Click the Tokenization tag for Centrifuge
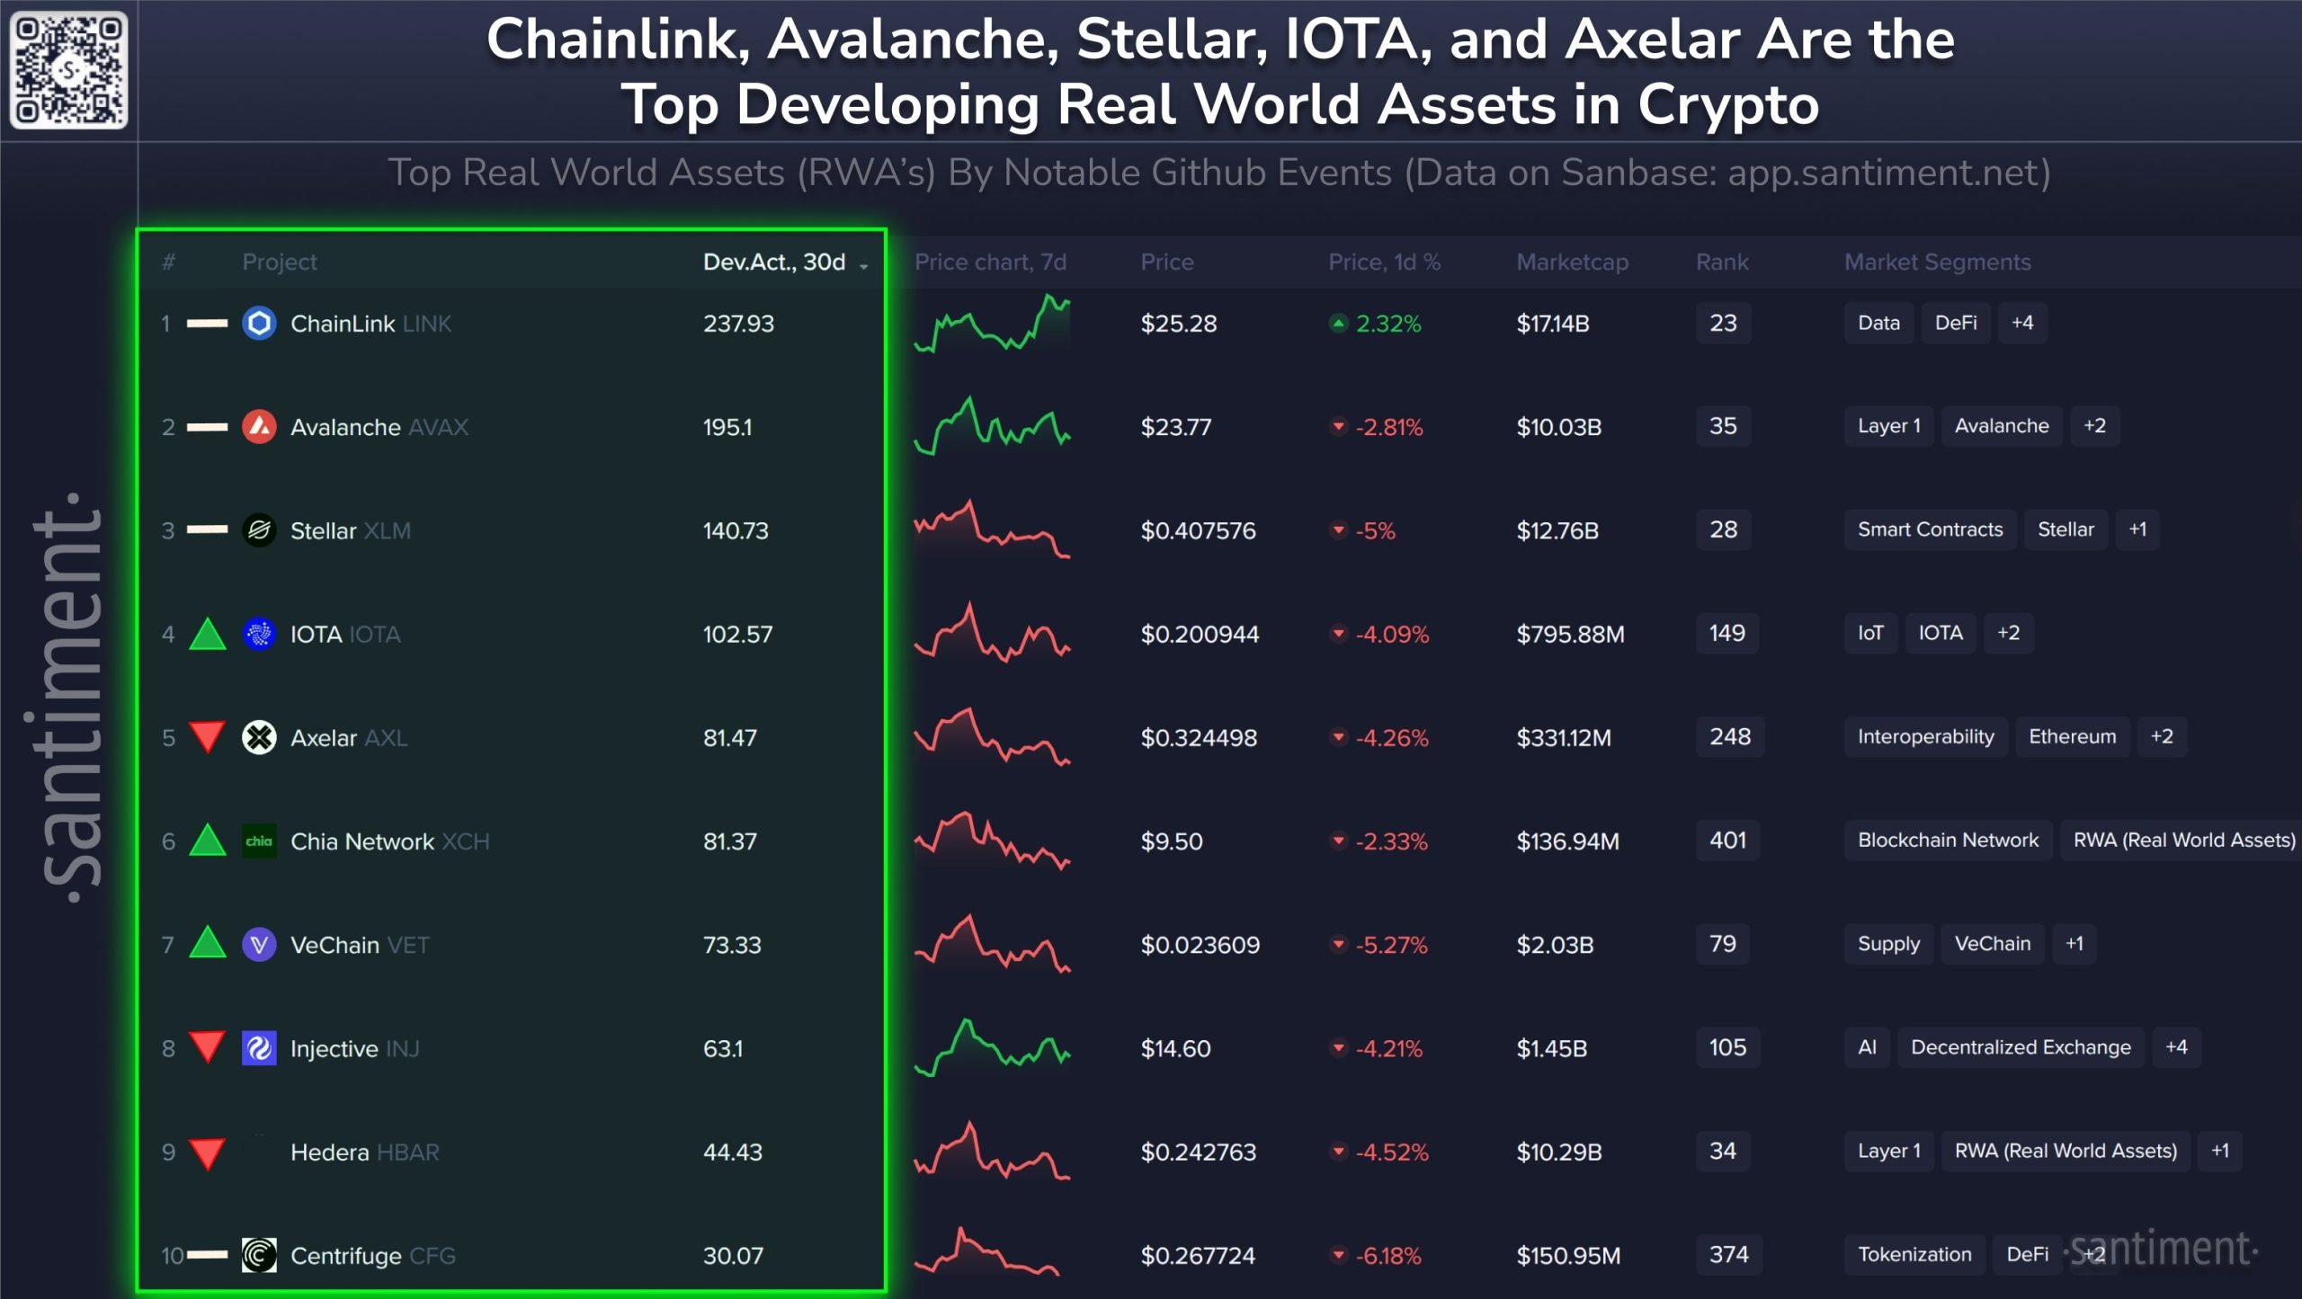 1914,1254
